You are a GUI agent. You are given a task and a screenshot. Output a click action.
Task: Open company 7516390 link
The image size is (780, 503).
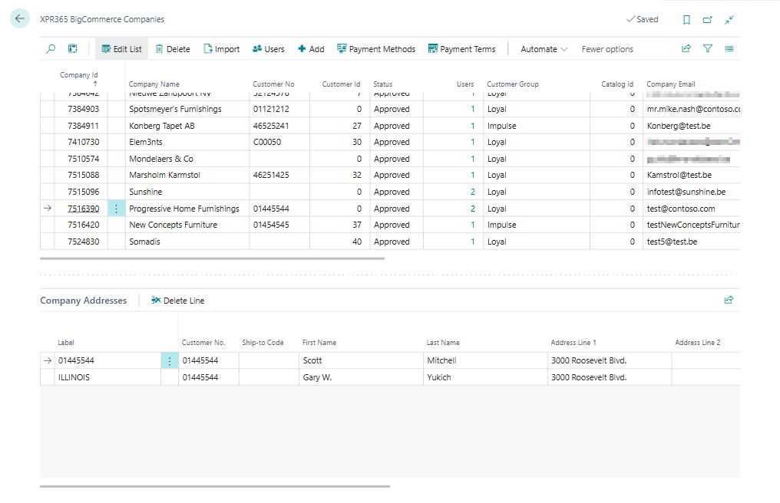tap(84, 209)
